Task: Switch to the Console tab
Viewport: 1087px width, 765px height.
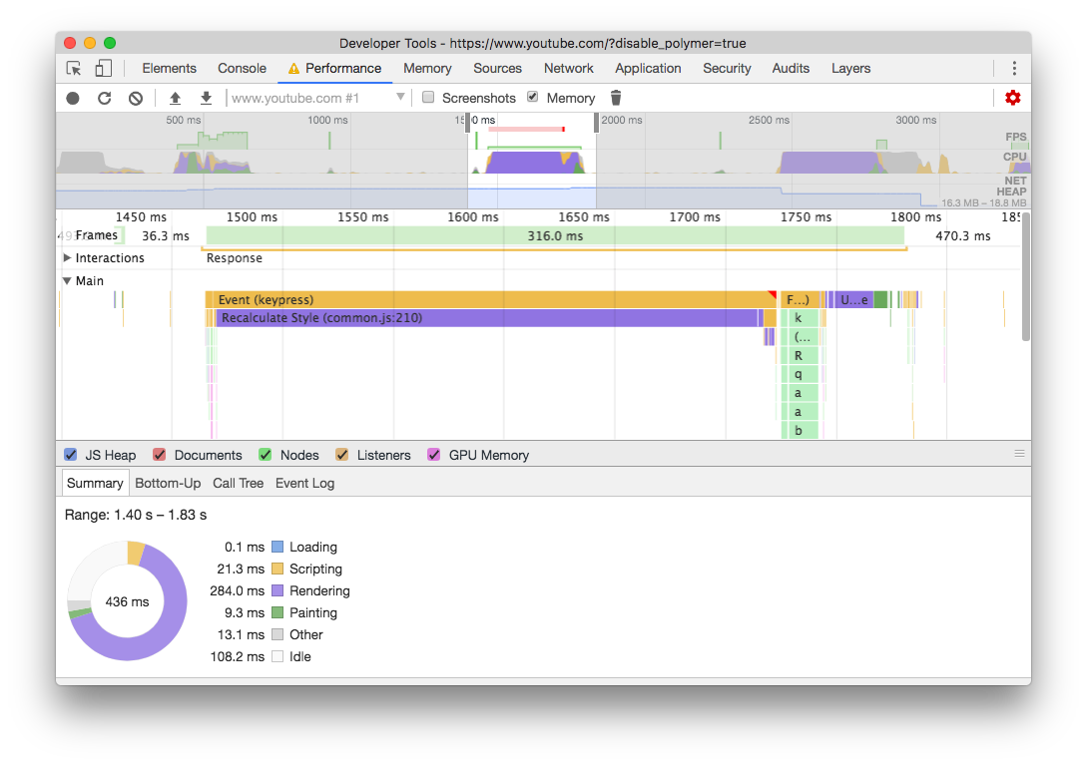Action: (x=242, y=68)
